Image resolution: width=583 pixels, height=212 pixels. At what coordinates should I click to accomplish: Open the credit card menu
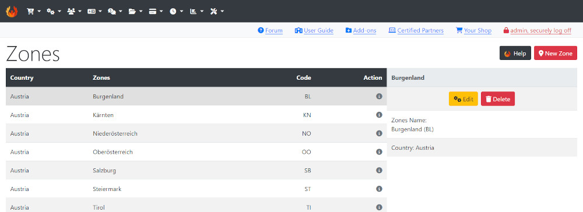(156, 12)
